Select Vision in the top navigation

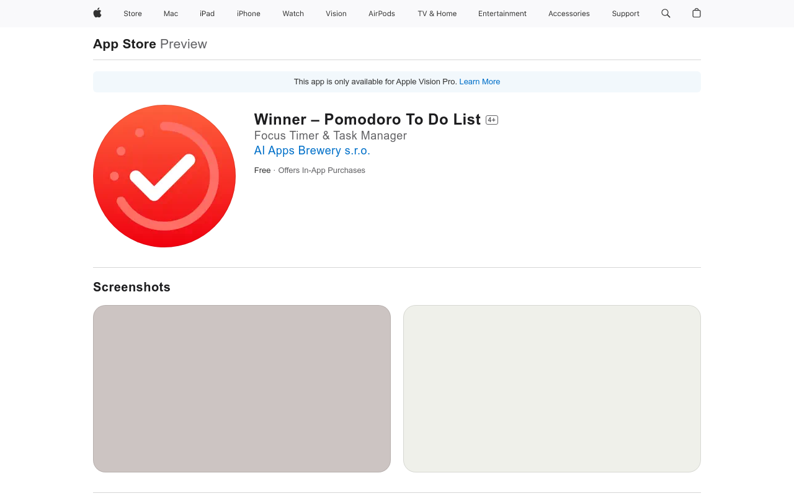click(336, 14)
